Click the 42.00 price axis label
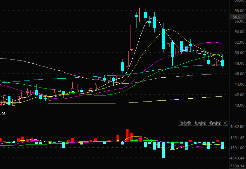Image resolution: width=246 pixels, height=169 pixels. tap(239, 95)
